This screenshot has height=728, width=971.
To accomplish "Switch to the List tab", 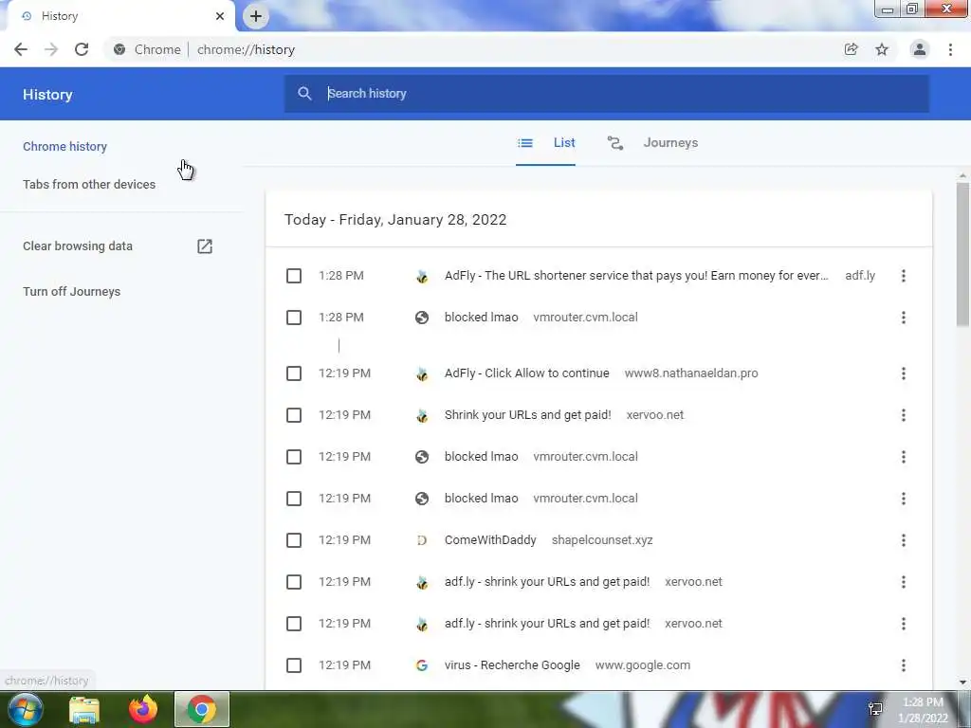I will pyautogui.click(x=545, y=143).
